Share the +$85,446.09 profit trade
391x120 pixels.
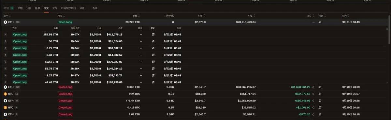313,101
